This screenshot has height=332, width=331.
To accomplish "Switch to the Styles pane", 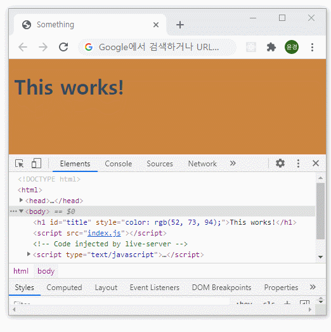I will point(24,288).
